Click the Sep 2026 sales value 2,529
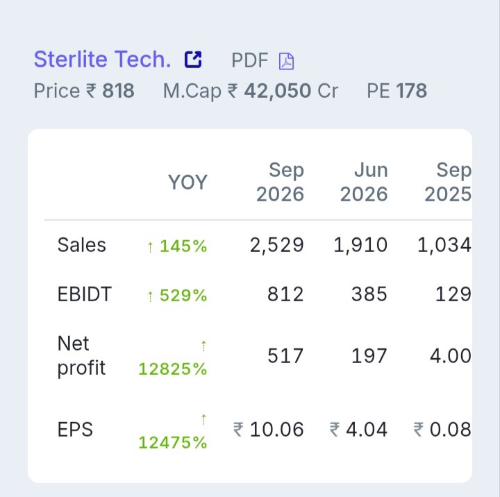This screenshot has height=497, width=500. (277, 245)
